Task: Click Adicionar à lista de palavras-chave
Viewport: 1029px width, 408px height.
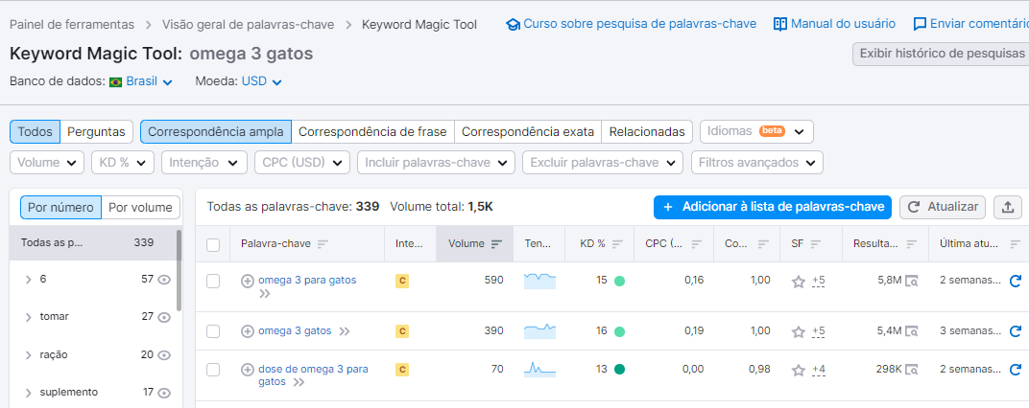Action: tap(773, 207)
